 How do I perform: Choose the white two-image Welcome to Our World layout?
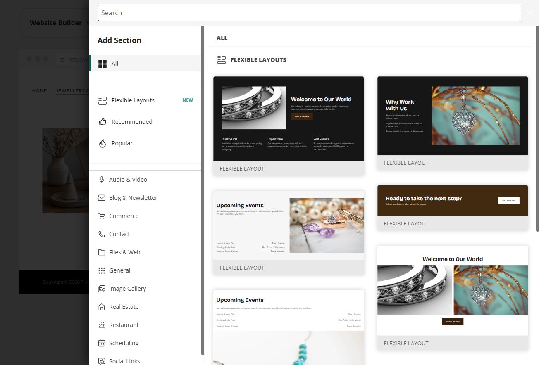tap(453, 297)
